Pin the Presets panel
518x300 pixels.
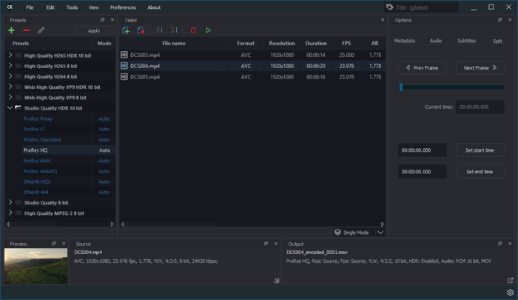tap(102, 20)
